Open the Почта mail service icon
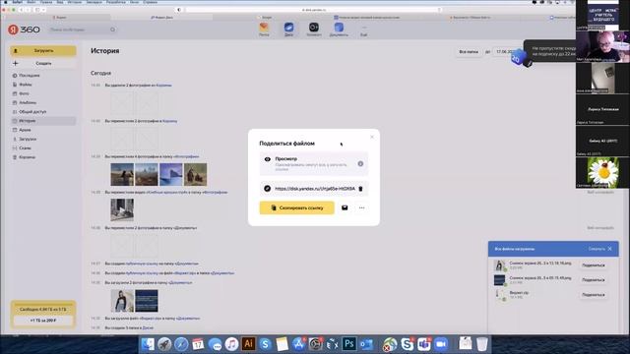Screen dimensions: 630x354 [x=264, y=29]
